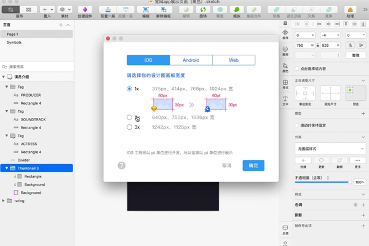Open the 置入 insert toolbar menu
This screenshot has width=369, height=246.
47,10
